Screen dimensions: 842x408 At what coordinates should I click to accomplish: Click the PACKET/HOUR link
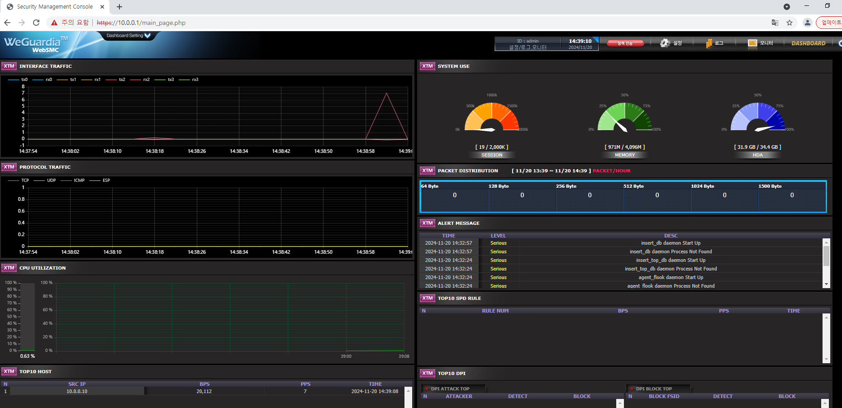click(612, 171)
